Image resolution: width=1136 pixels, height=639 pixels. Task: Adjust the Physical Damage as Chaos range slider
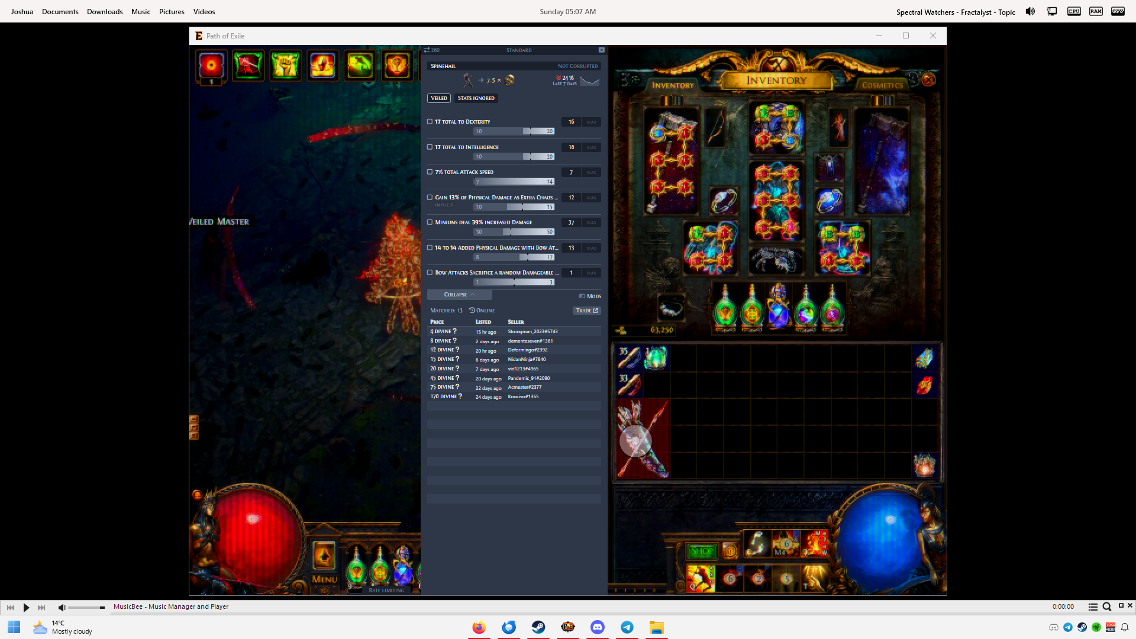pos(514,207)
